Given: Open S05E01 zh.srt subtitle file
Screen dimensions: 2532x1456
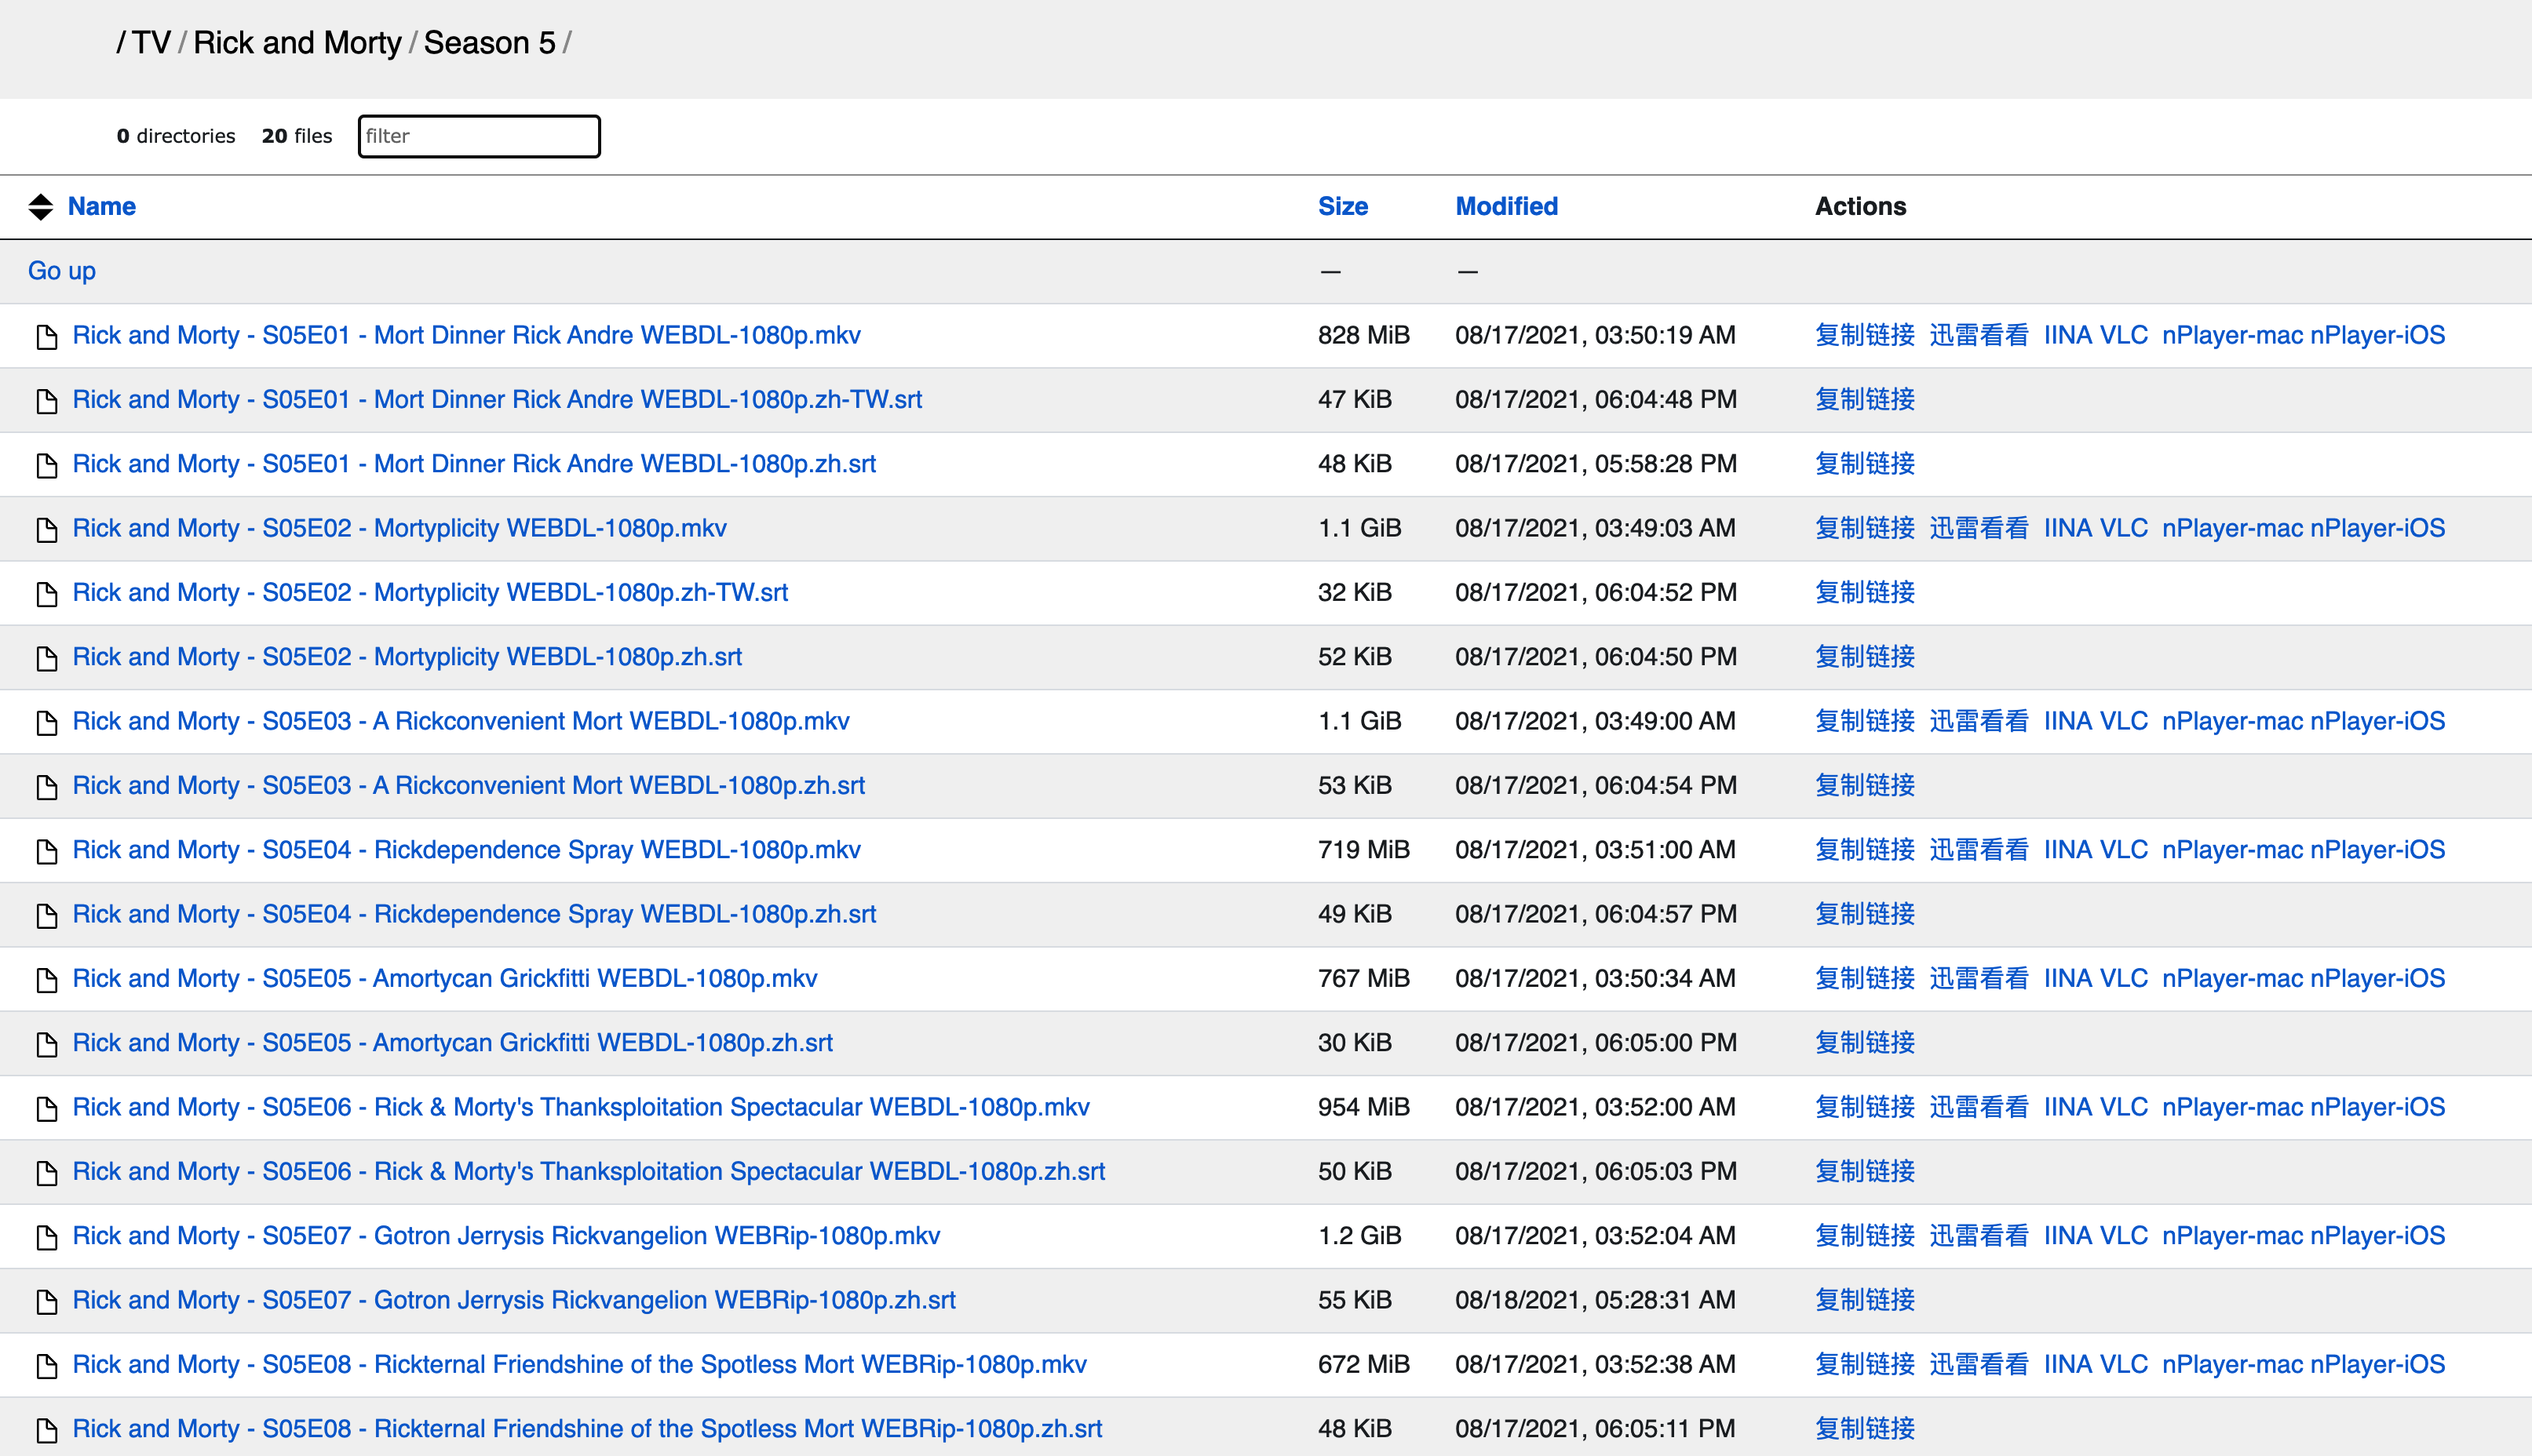Looking at the screenshot, I should tap(474, 464).
